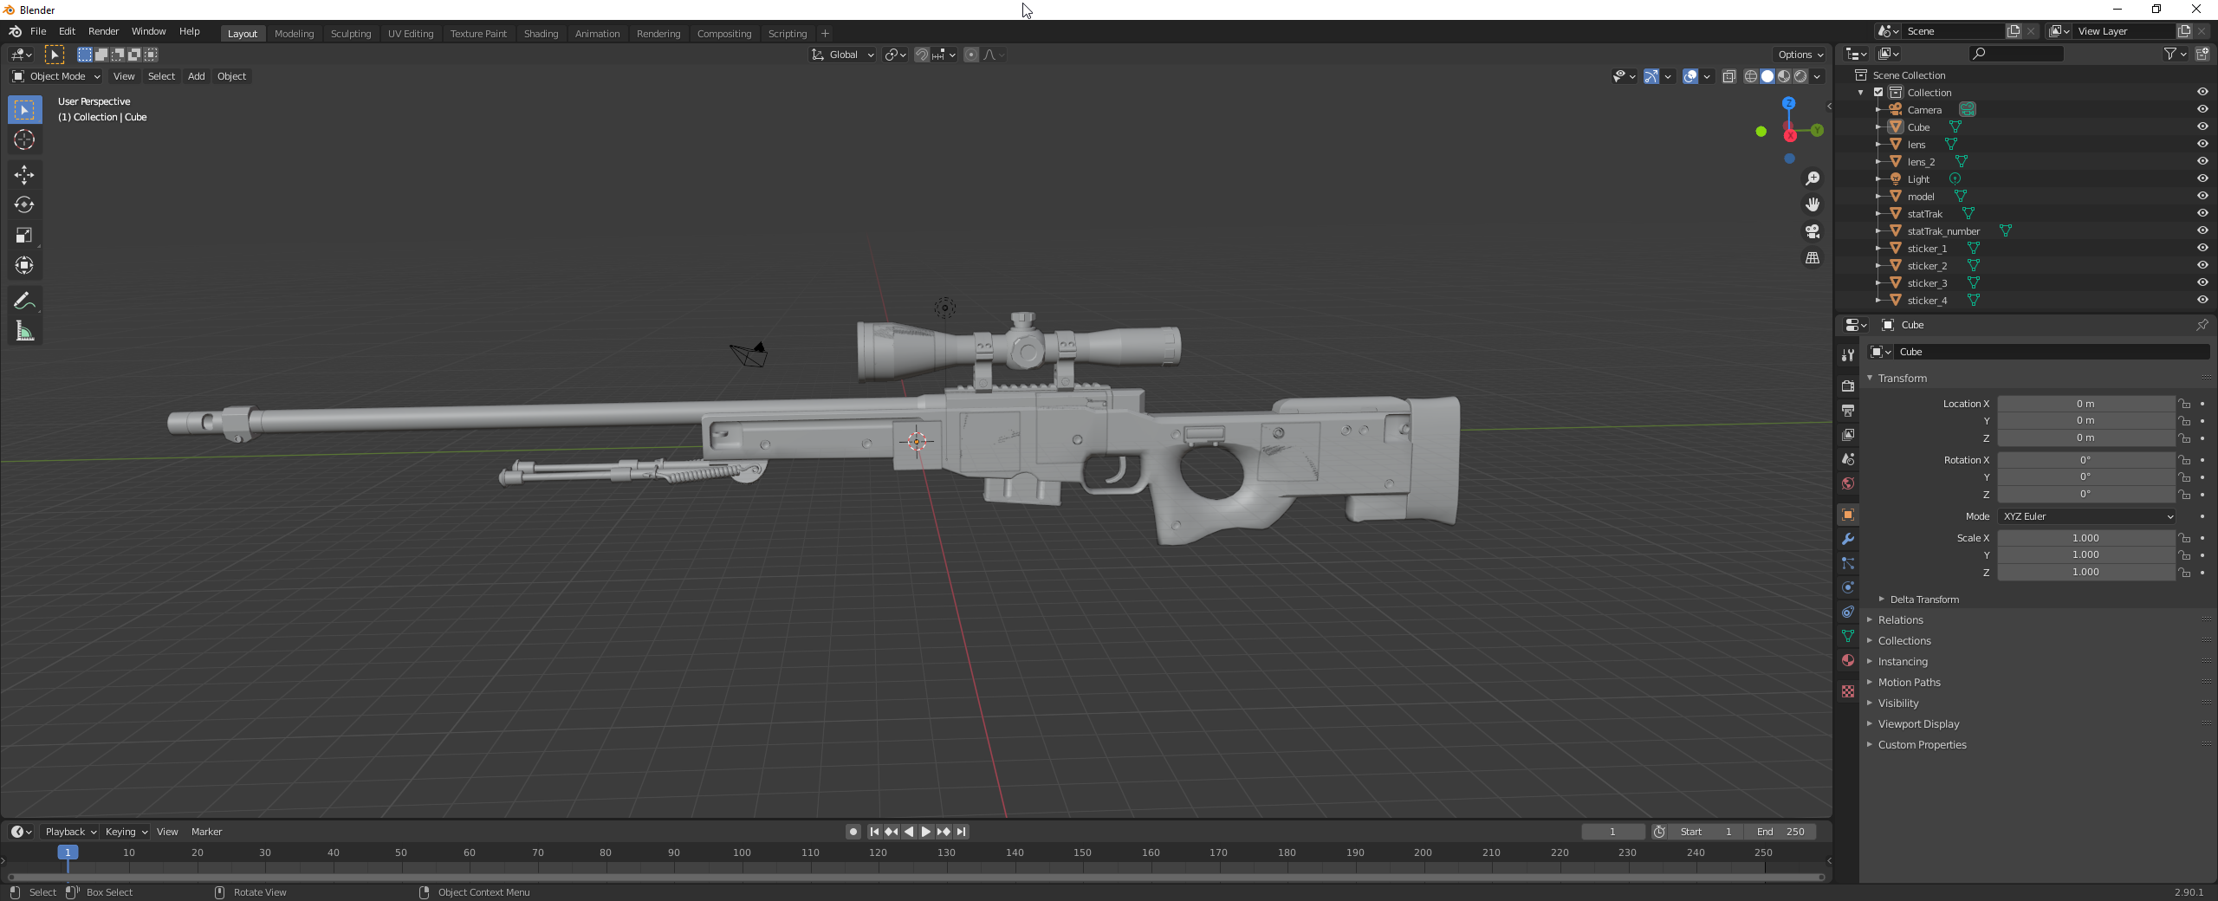Open the Object Data mesh properties tab
Image resolution: width=2218 pixels, height=901 pixels.
click(1847, 636)
